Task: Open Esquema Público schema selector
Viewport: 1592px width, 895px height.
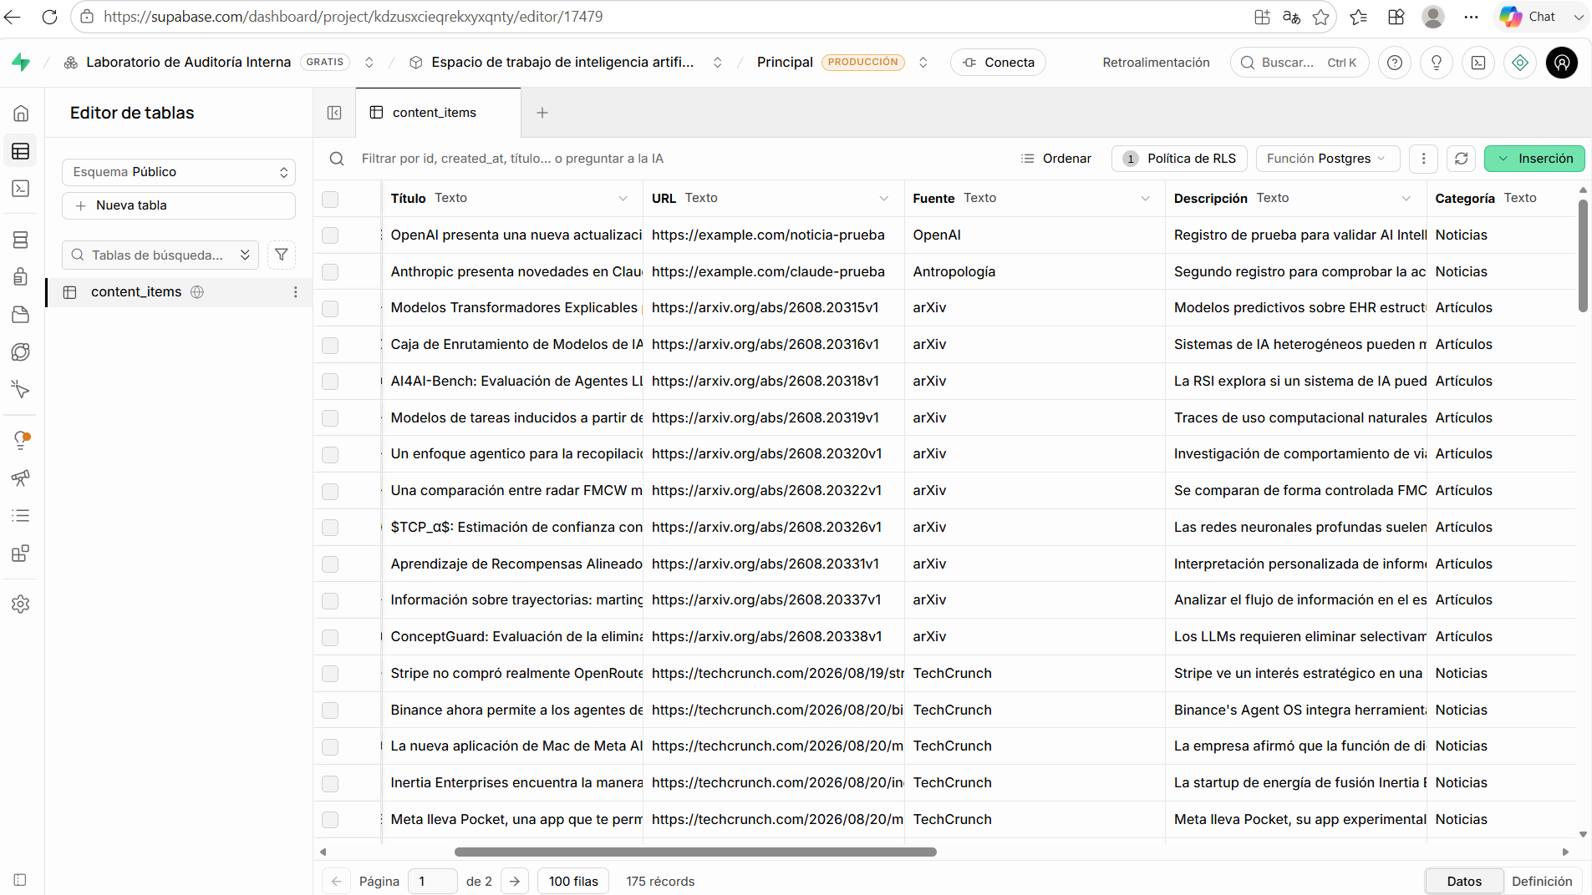Action: pos(179,172)
